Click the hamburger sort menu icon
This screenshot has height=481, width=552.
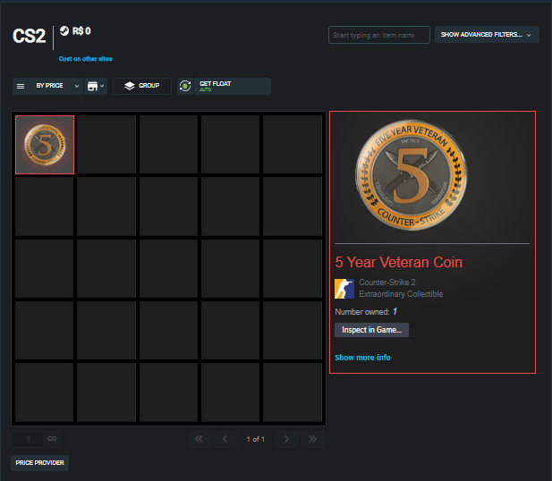(x=21, y=86)
